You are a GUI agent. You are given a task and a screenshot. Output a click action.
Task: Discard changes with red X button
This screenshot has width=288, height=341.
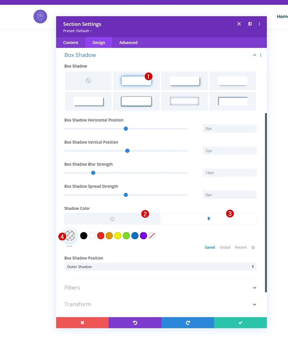82,323
